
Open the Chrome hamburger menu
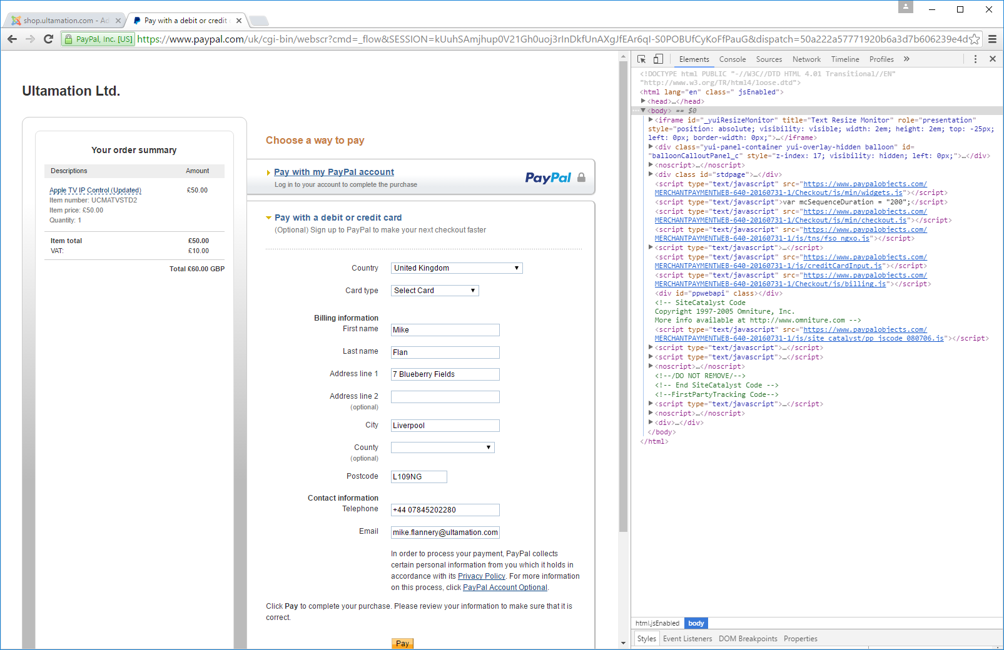pyautogui.click(x=992, y=39)
